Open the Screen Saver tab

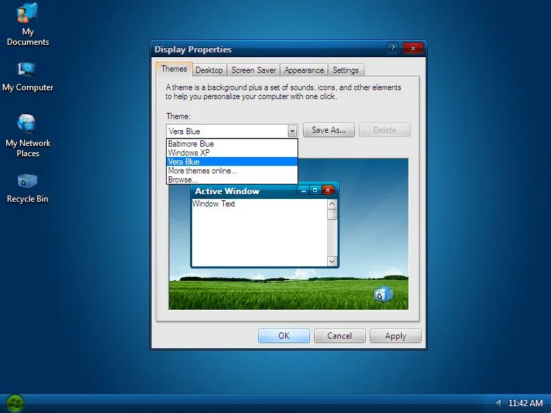(253, 70)
